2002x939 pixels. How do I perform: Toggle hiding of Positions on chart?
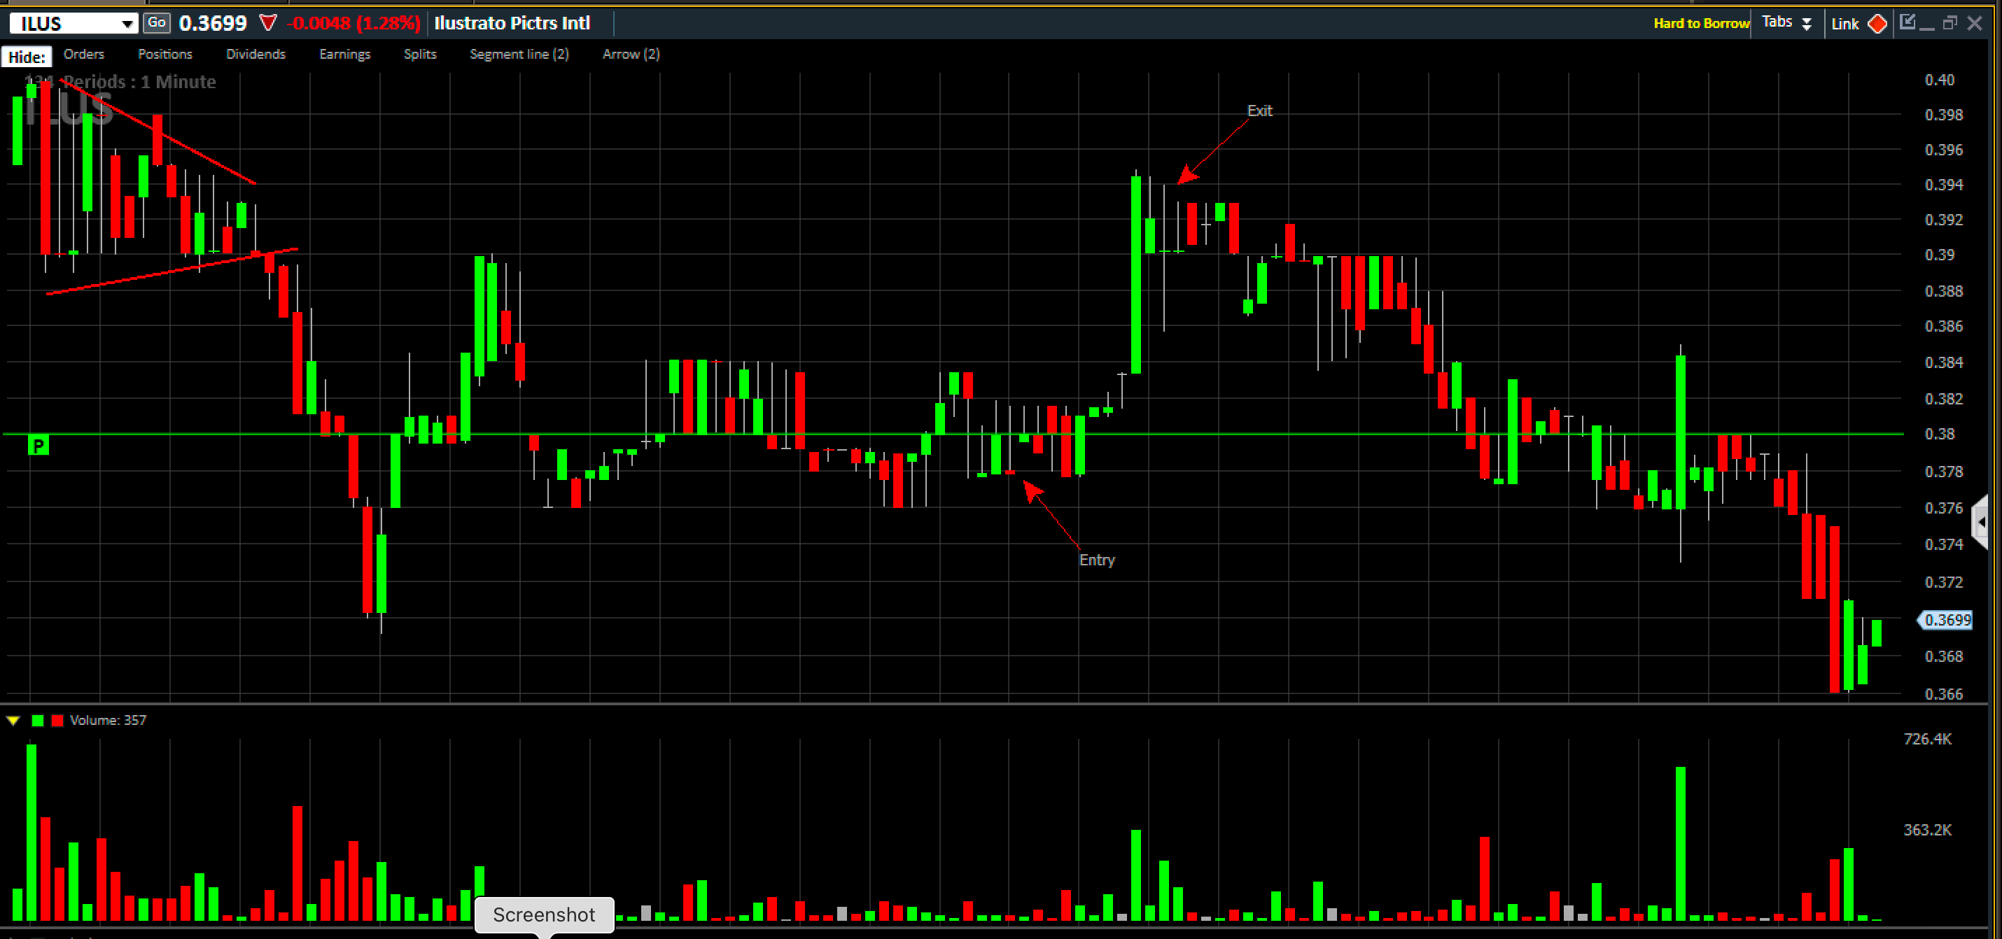(164, 55)
